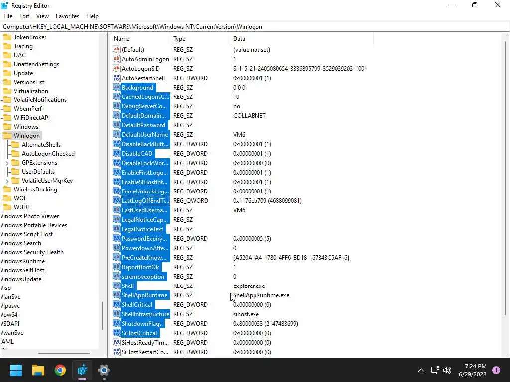Open File Explorer from the taskbar
This screenshot has width=510, height=382.
tap(38, 370)
